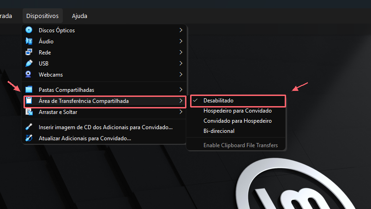
Task: Expand the Arrastar e Soltar arrow
Action: 181,112
